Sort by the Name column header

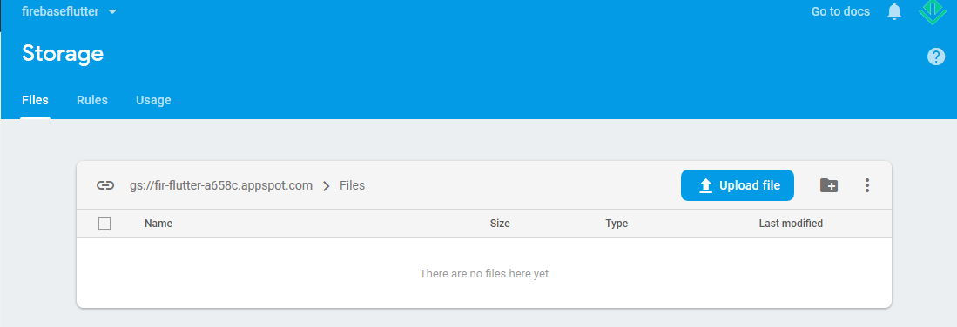pyautogui.click(x=158, y=224)
